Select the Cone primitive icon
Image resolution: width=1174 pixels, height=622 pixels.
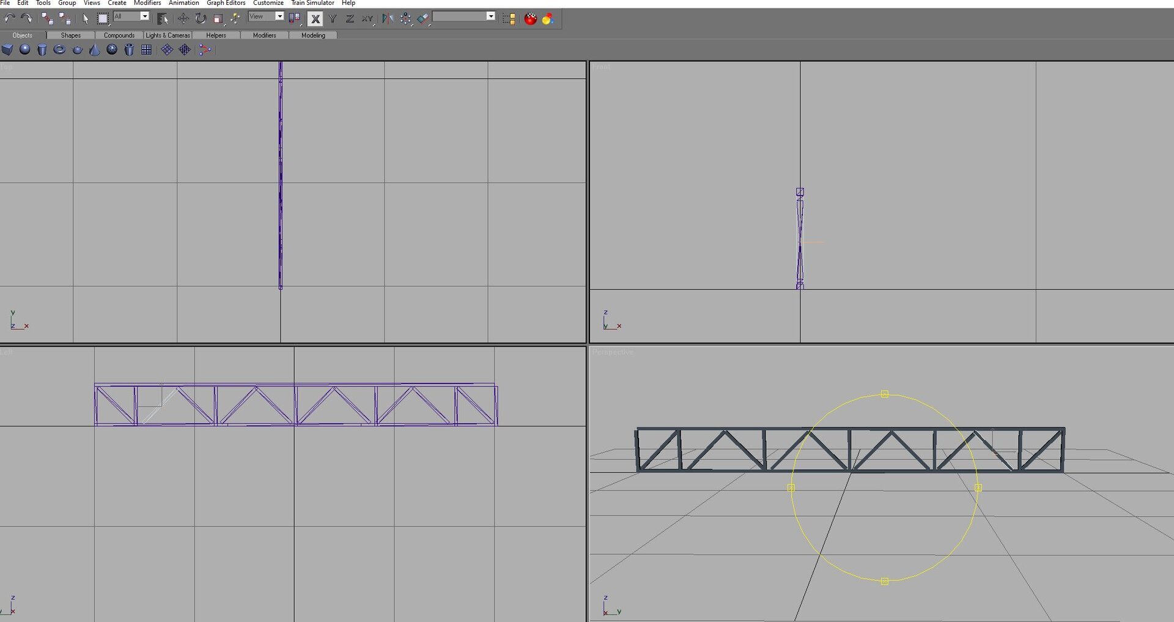click(x=94, y=50)
